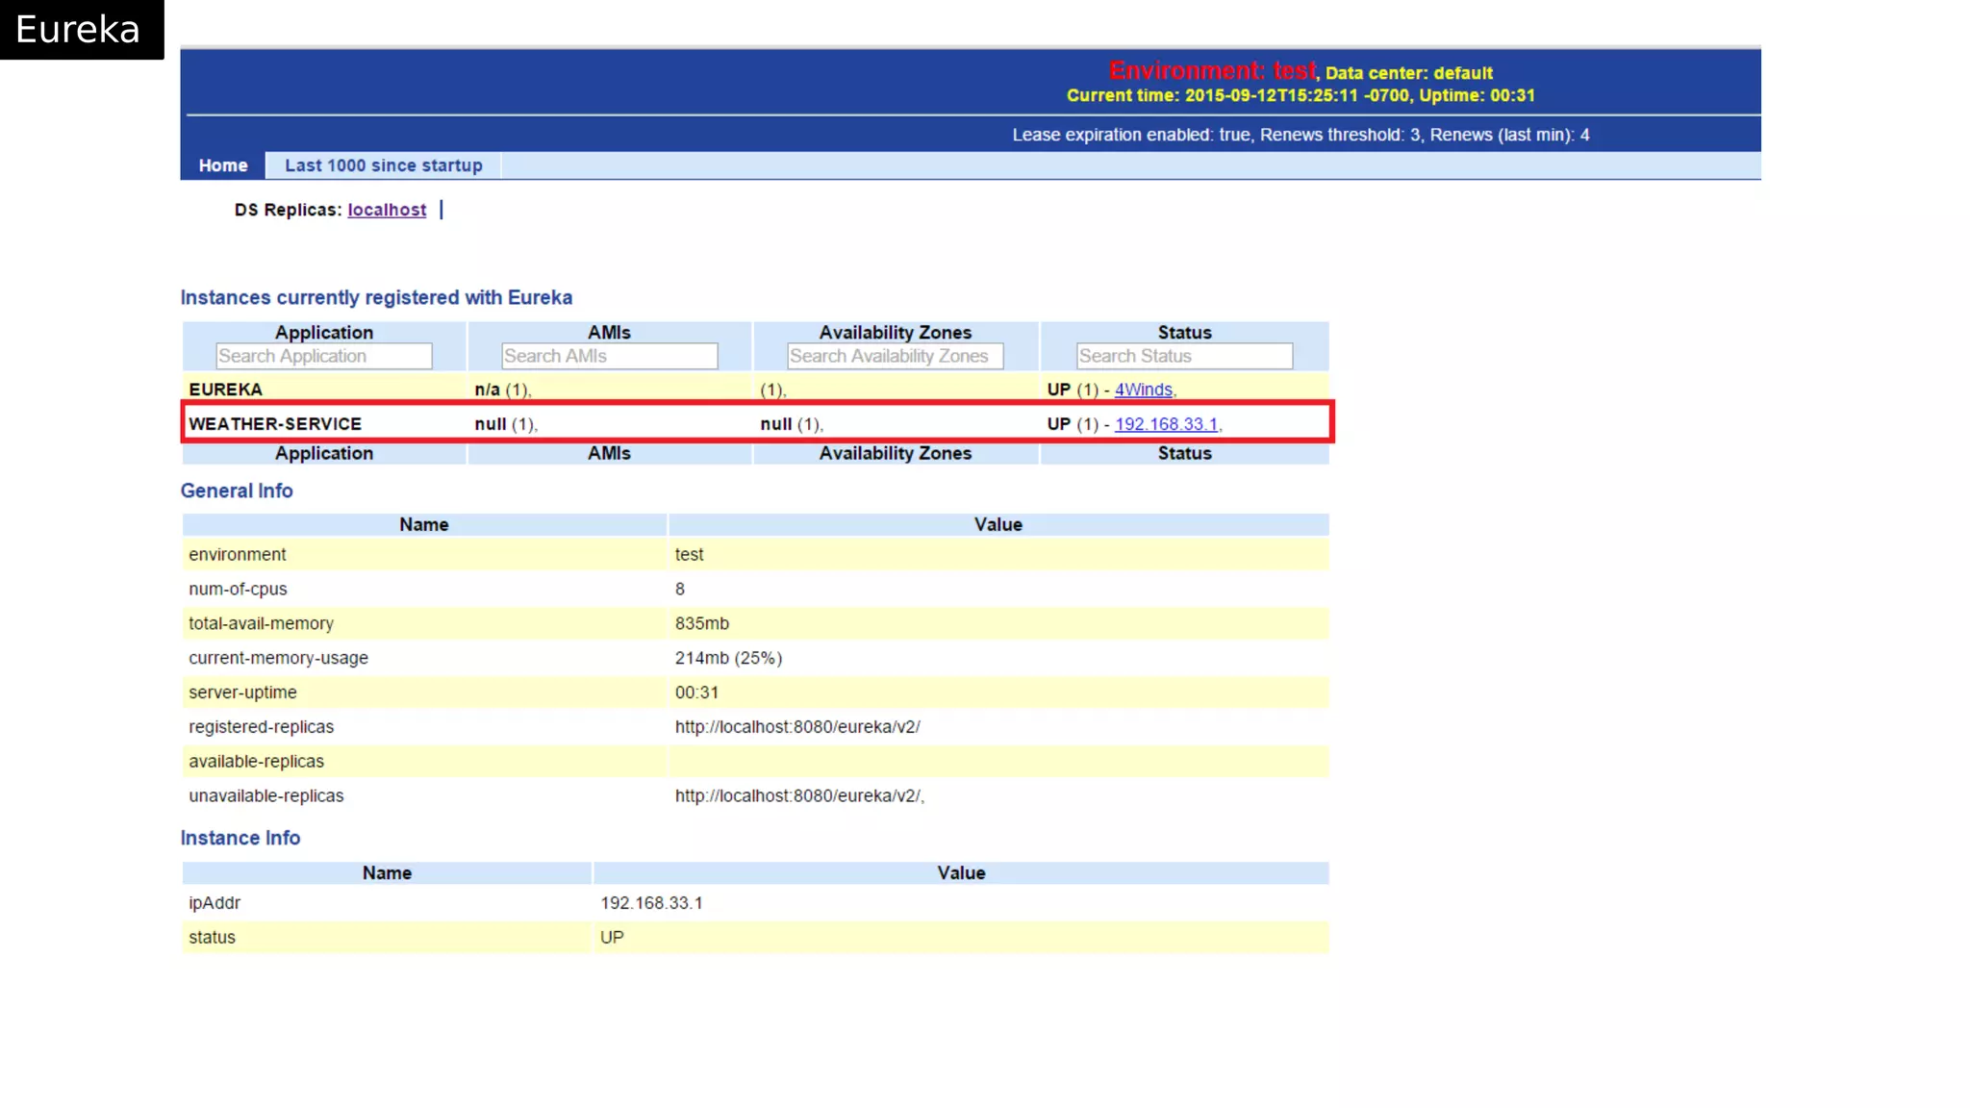Click the General Info heading
Viewport: 1970px width, 1108px height.
(237, 491)
